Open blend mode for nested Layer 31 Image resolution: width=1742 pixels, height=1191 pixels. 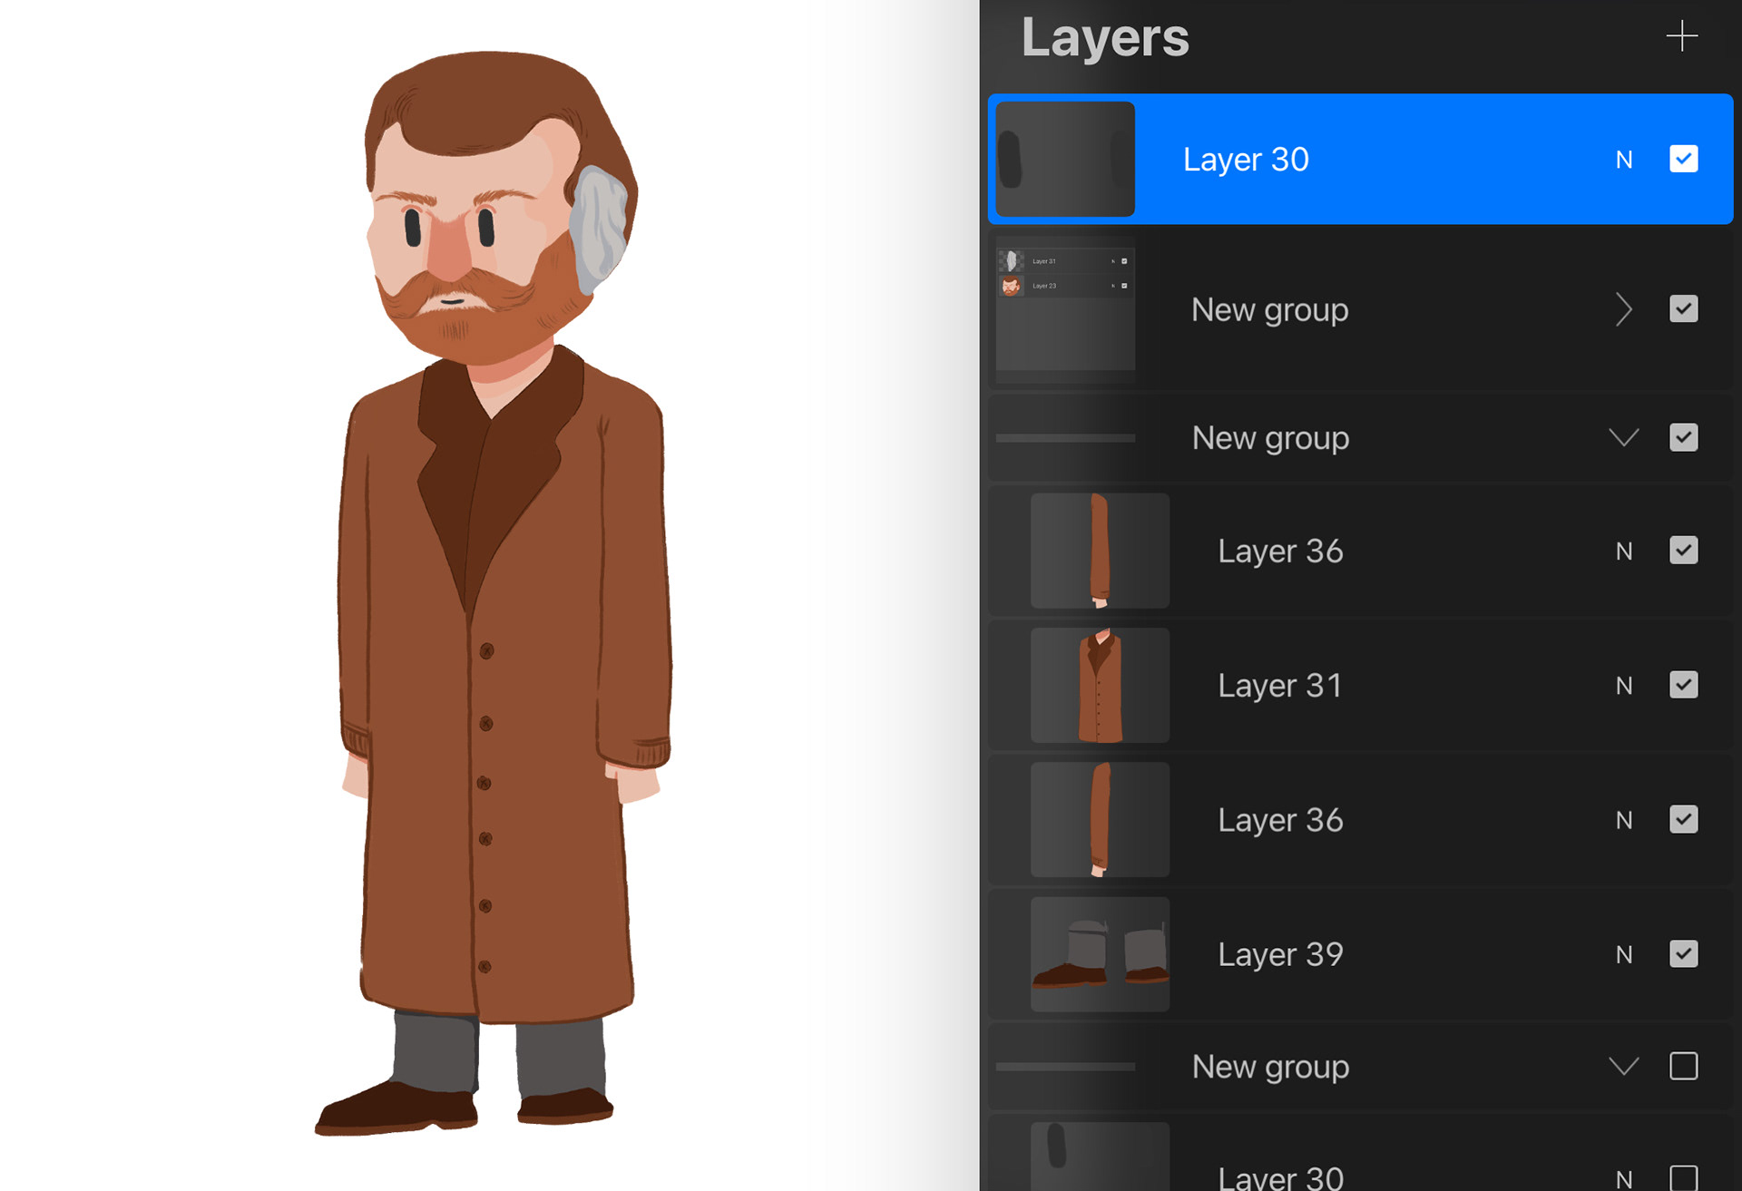(1113, 261)
